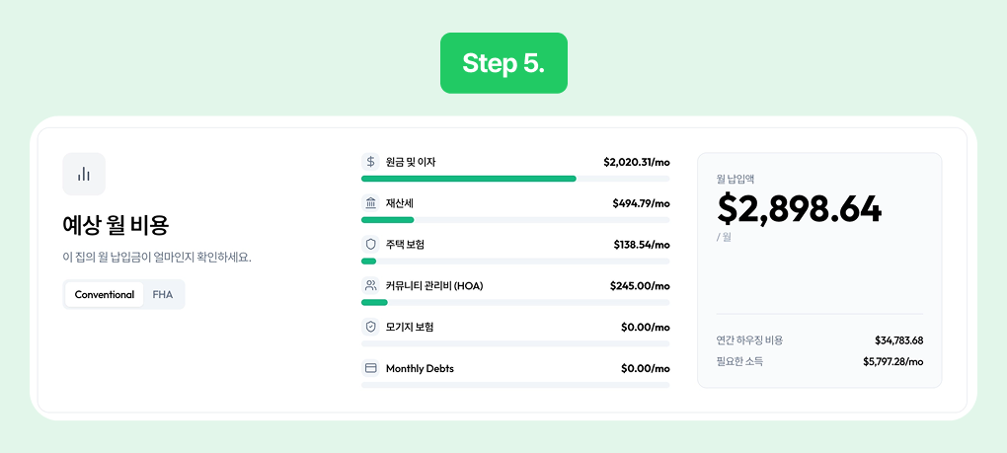
Task: Click the empty Monthly Debts progress bar
Action: click(x=515, y=385)
